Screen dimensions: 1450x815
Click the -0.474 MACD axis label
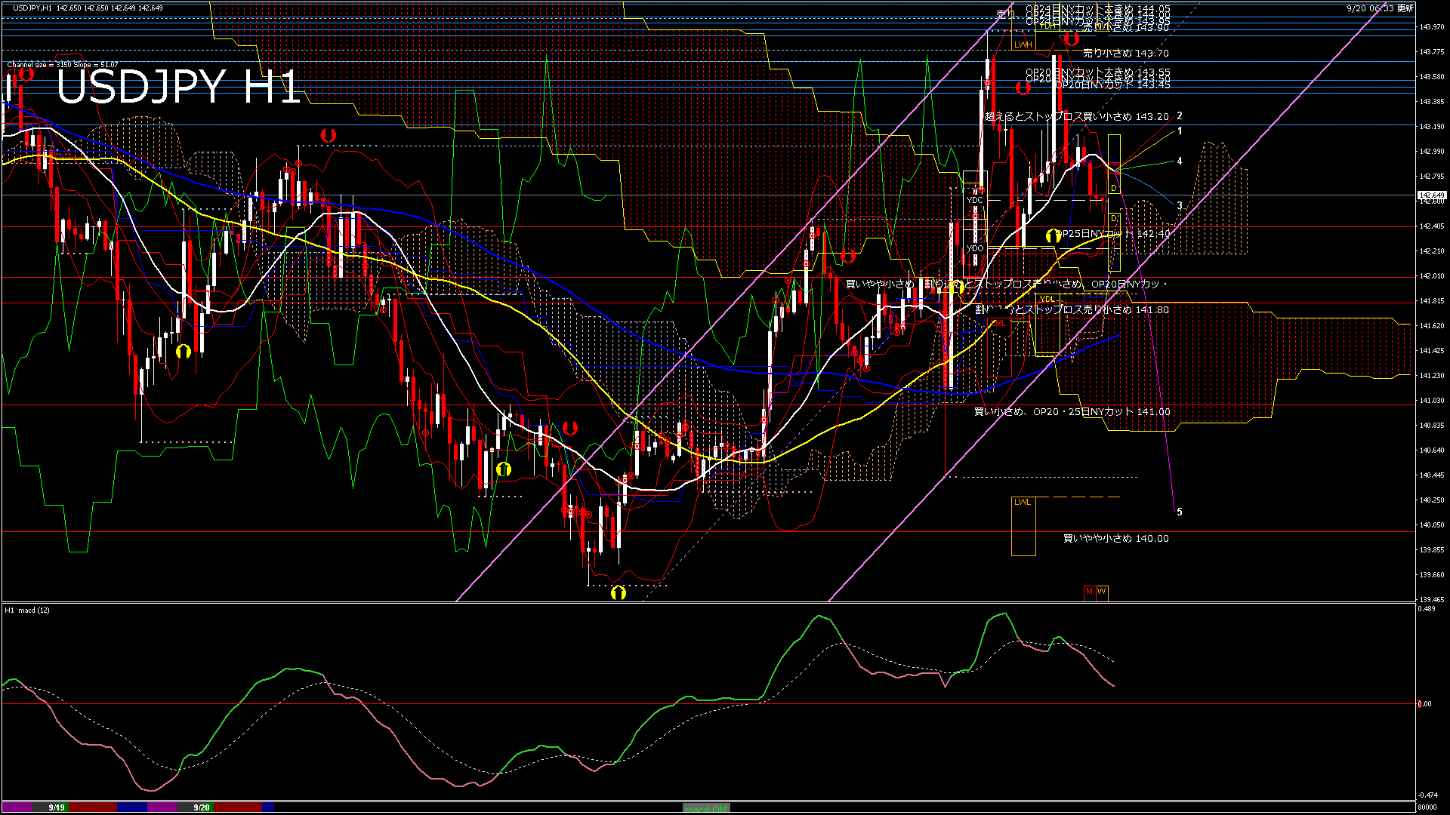pos(1427,795)
